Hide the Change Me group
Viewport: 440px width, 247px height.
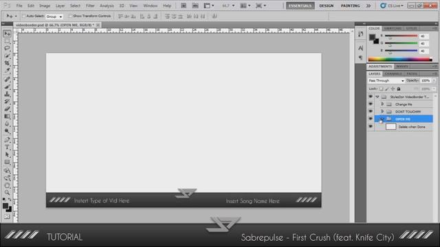point(371,104)
